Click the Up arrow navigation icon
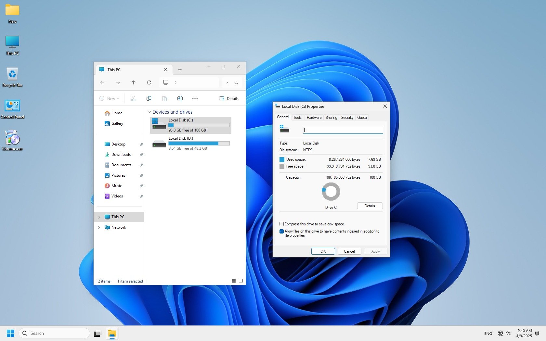546x341 pixels. [134, 82]
